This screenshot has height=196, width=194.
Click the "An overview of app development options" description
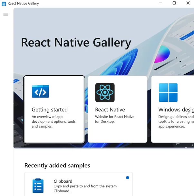54,121
